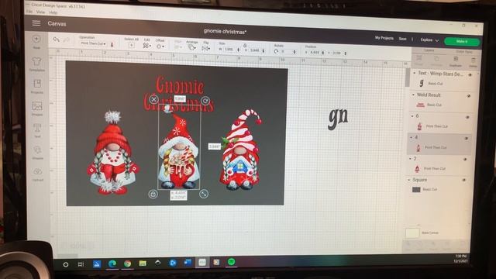Image resolution: width=496 pixels, height=279 pixels.
Task: Click Group in the Layers panel
Action: (418, 60)
